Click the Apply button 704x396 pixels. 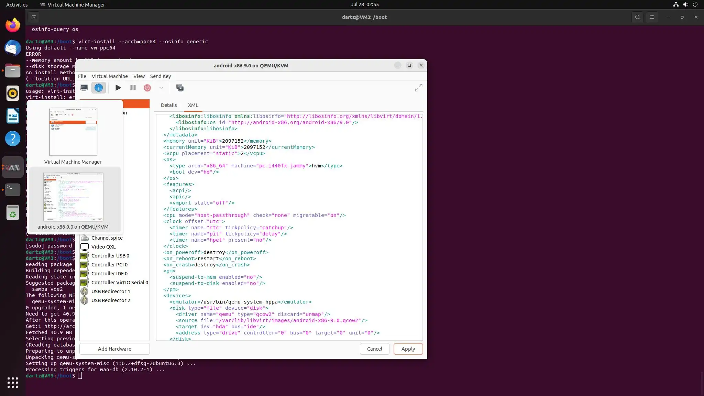point(408,349)
